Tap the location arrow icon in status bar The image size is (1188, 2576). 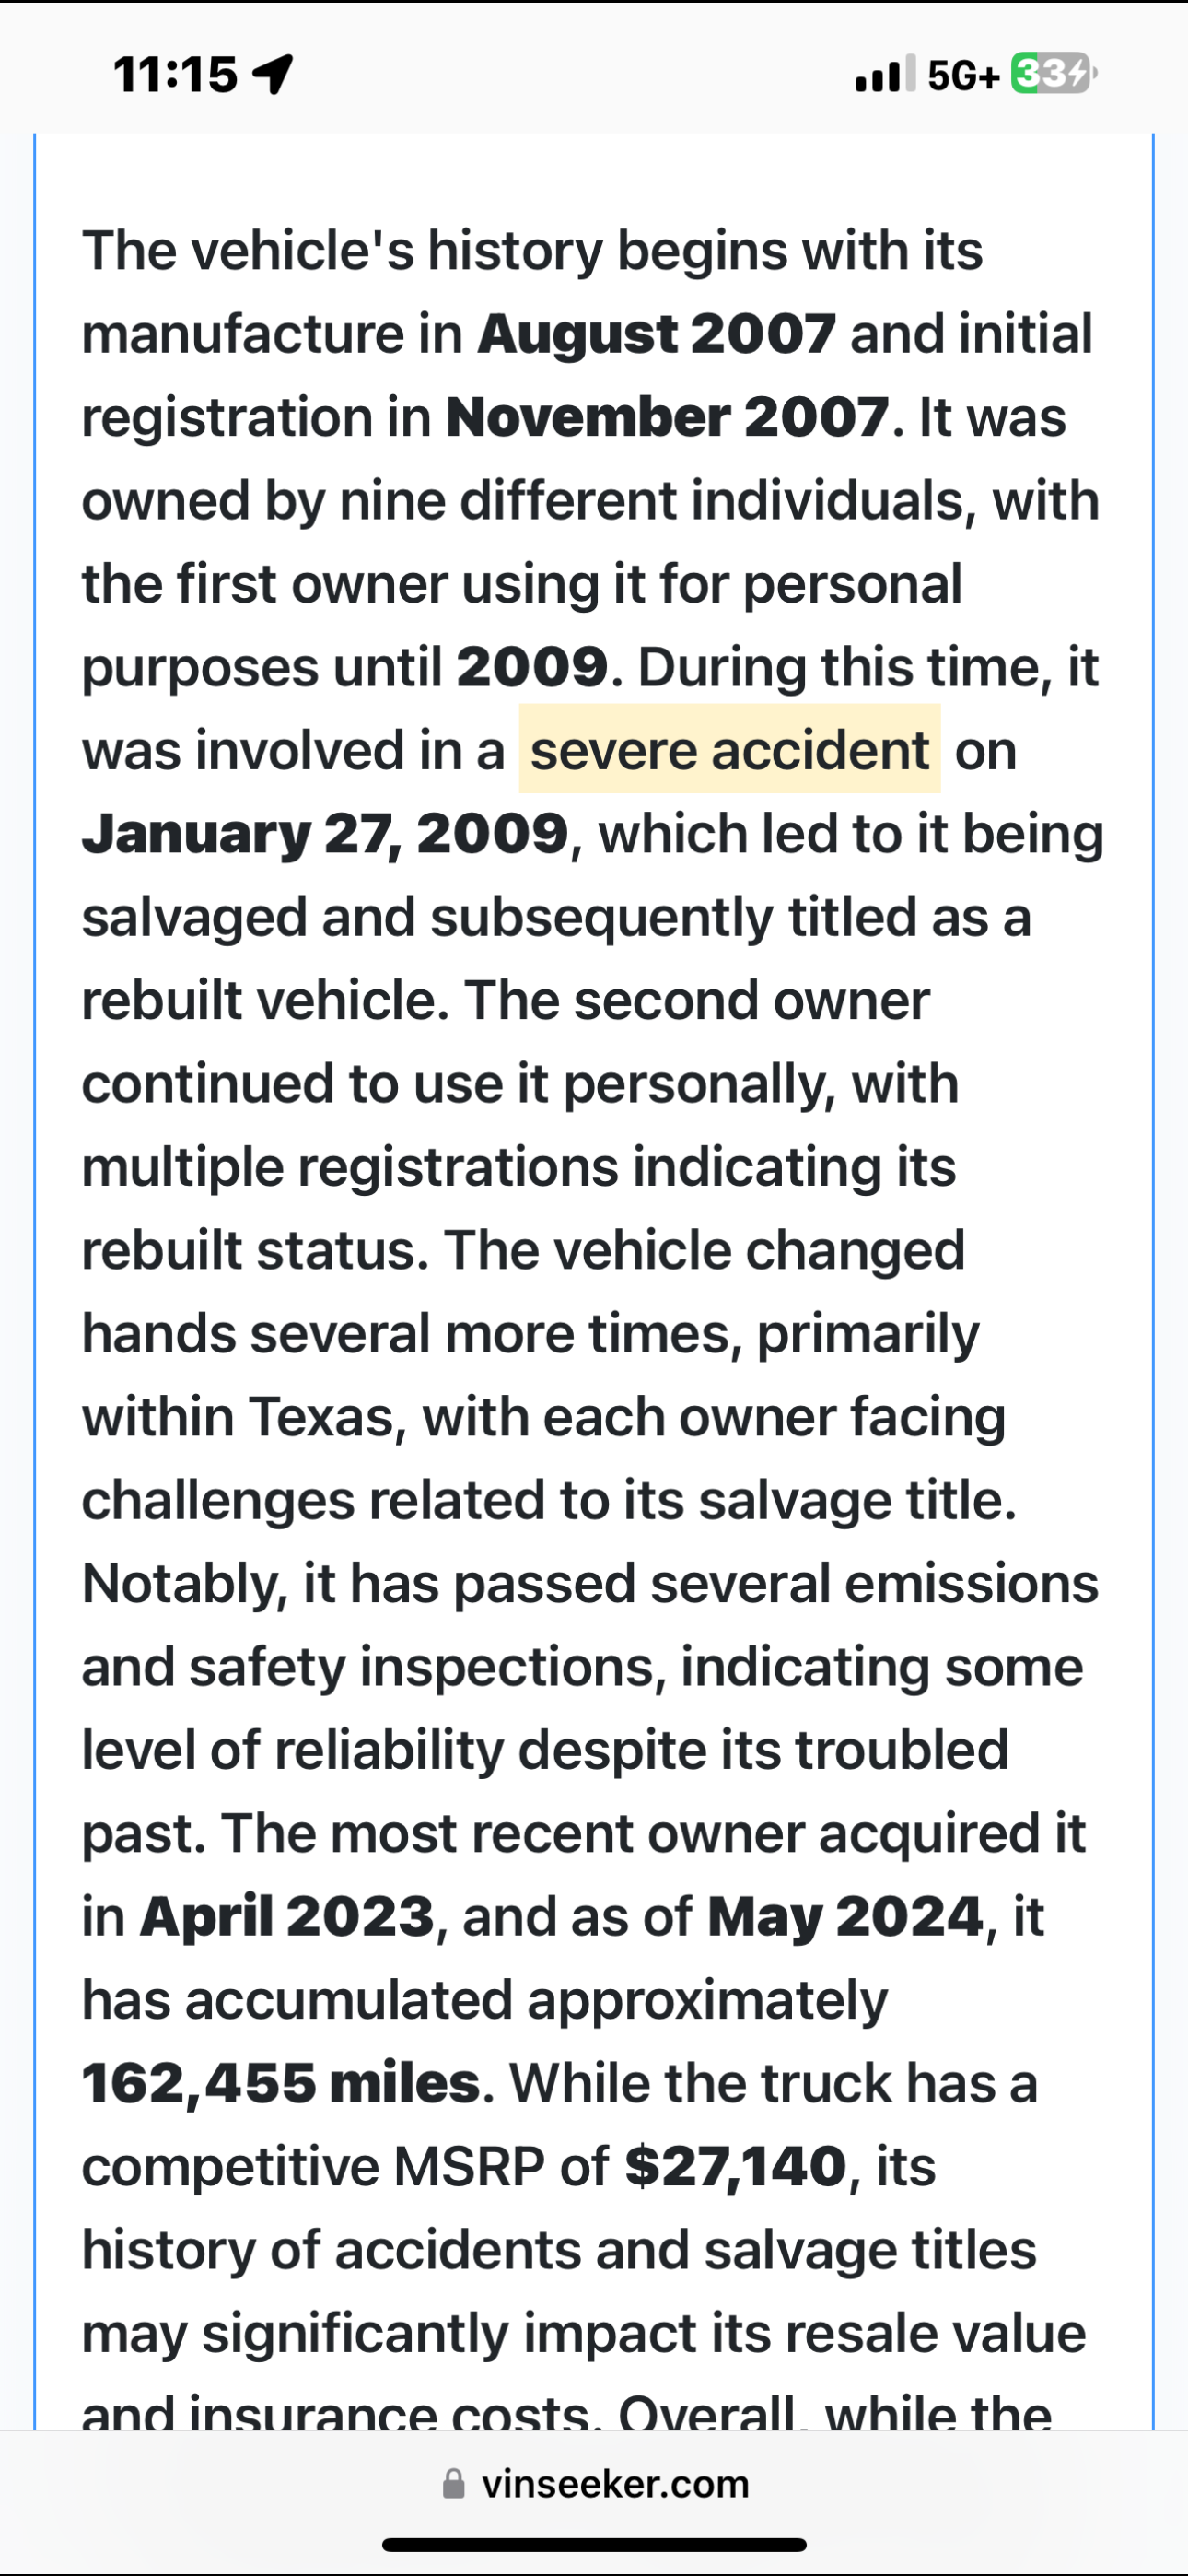273,74
